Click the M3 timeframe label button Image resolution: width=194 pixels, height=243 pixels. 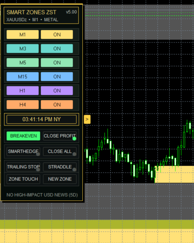(23, 48)
